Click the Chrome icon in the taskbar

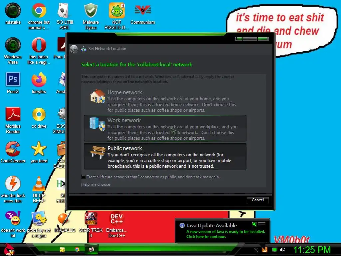click(77, 249)
